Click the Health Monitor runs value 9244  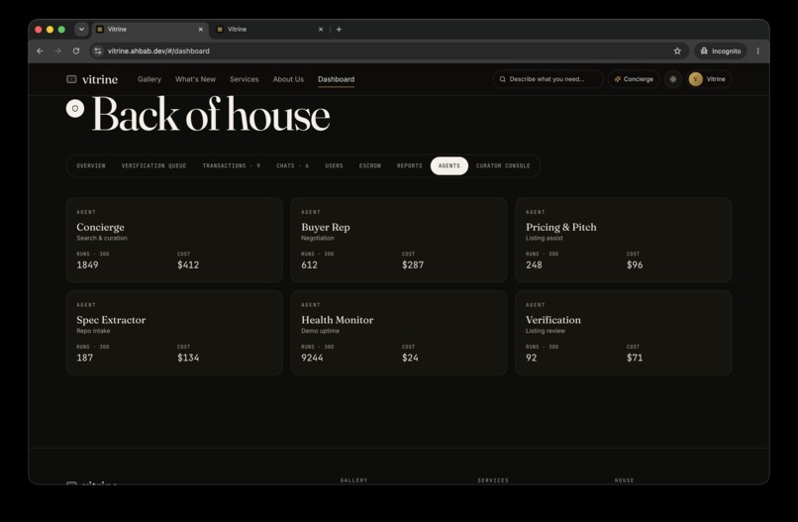(x=312, y=358)
